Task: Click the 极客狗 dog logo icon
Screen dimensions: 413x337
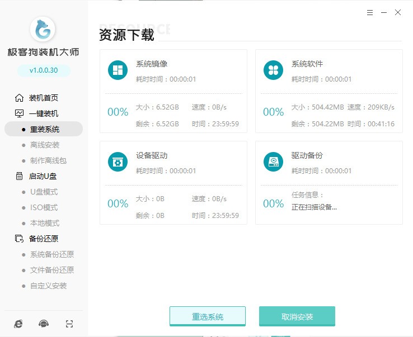Action: tap(43, 29)
